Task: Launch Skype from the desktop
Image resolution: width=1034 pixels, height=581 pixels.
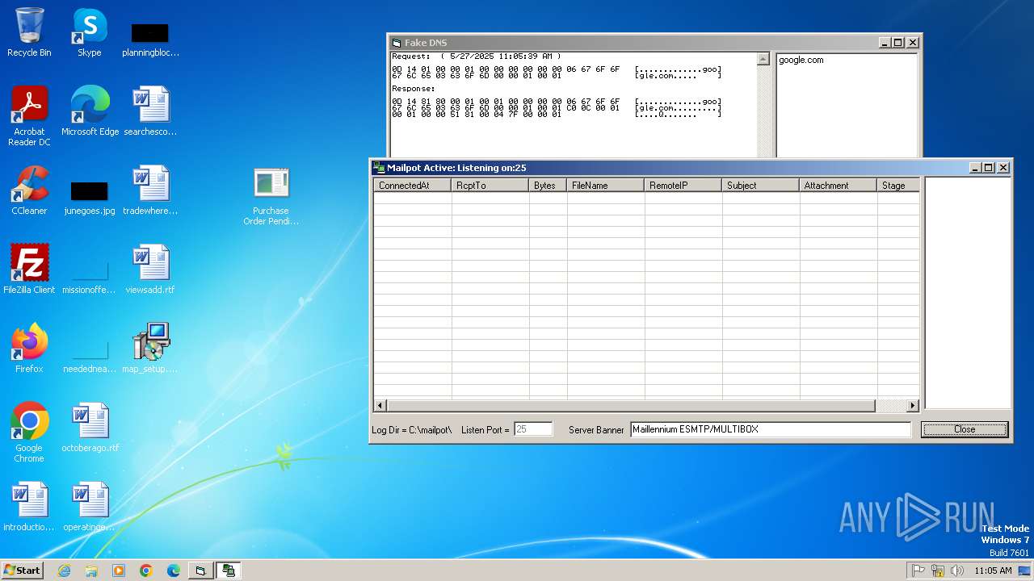Action: tap(89, 32)
